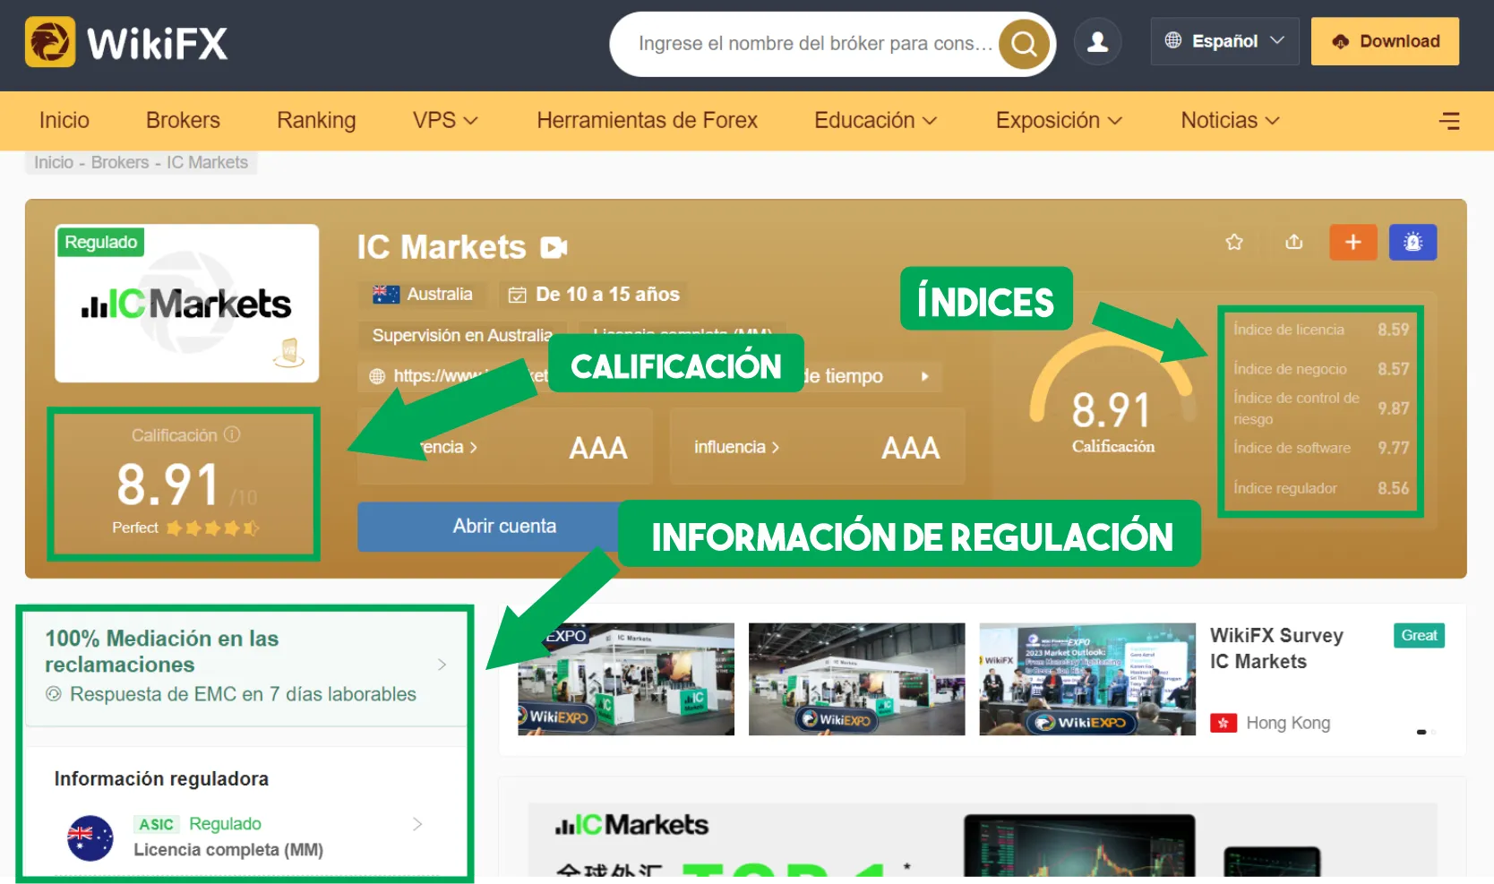
Task: Click the Hong Kong flag icon
Action: tap(1224, 723)
